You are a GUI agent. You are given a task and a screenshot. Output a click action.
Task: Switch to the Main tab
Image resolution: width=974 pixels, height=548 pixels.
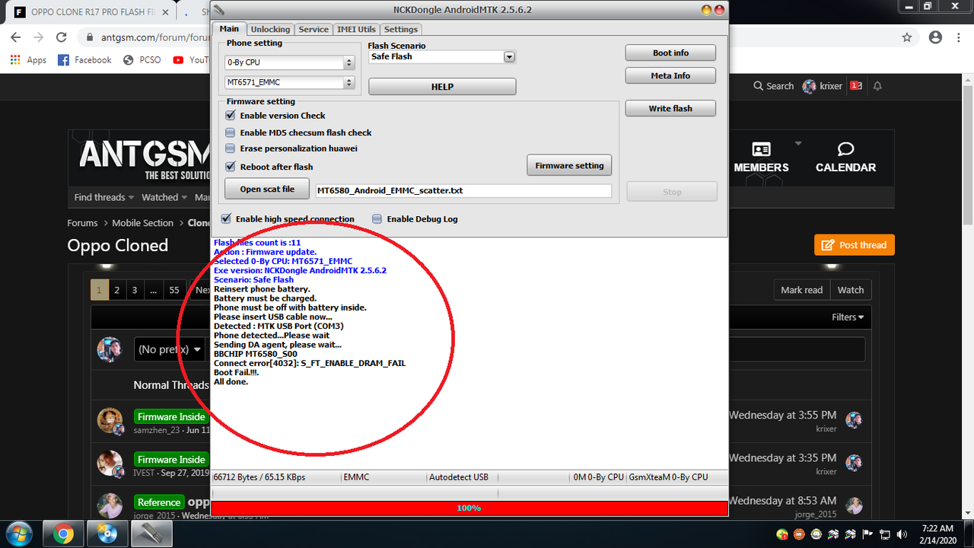coord(229,29)
